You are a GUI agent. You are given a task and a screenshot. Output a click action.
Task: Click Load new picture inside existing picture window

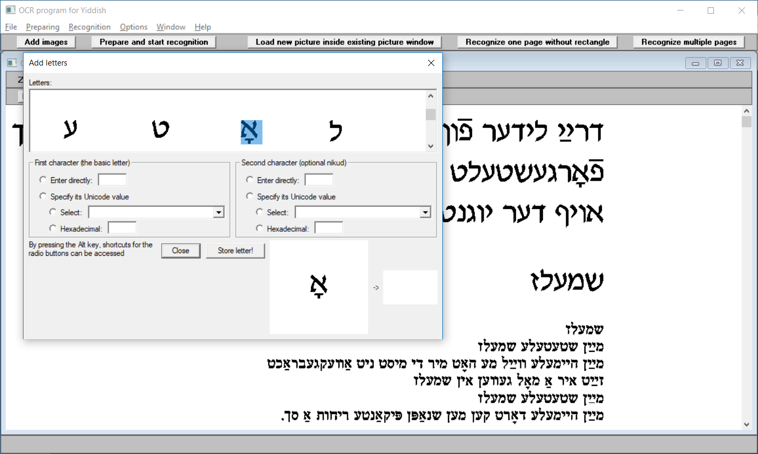pyautogui.click(x=345, y=42)
